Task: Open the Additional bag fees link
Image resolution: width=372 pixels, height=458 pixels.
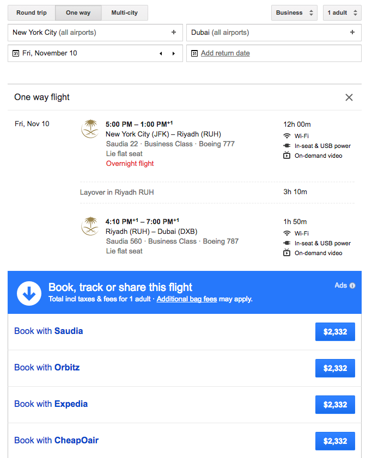Action: tap(186, 299)
